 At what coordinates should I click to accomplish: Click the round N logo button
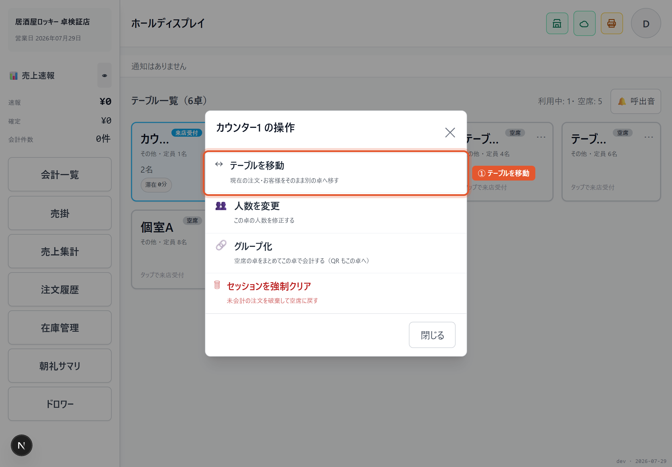21,445
